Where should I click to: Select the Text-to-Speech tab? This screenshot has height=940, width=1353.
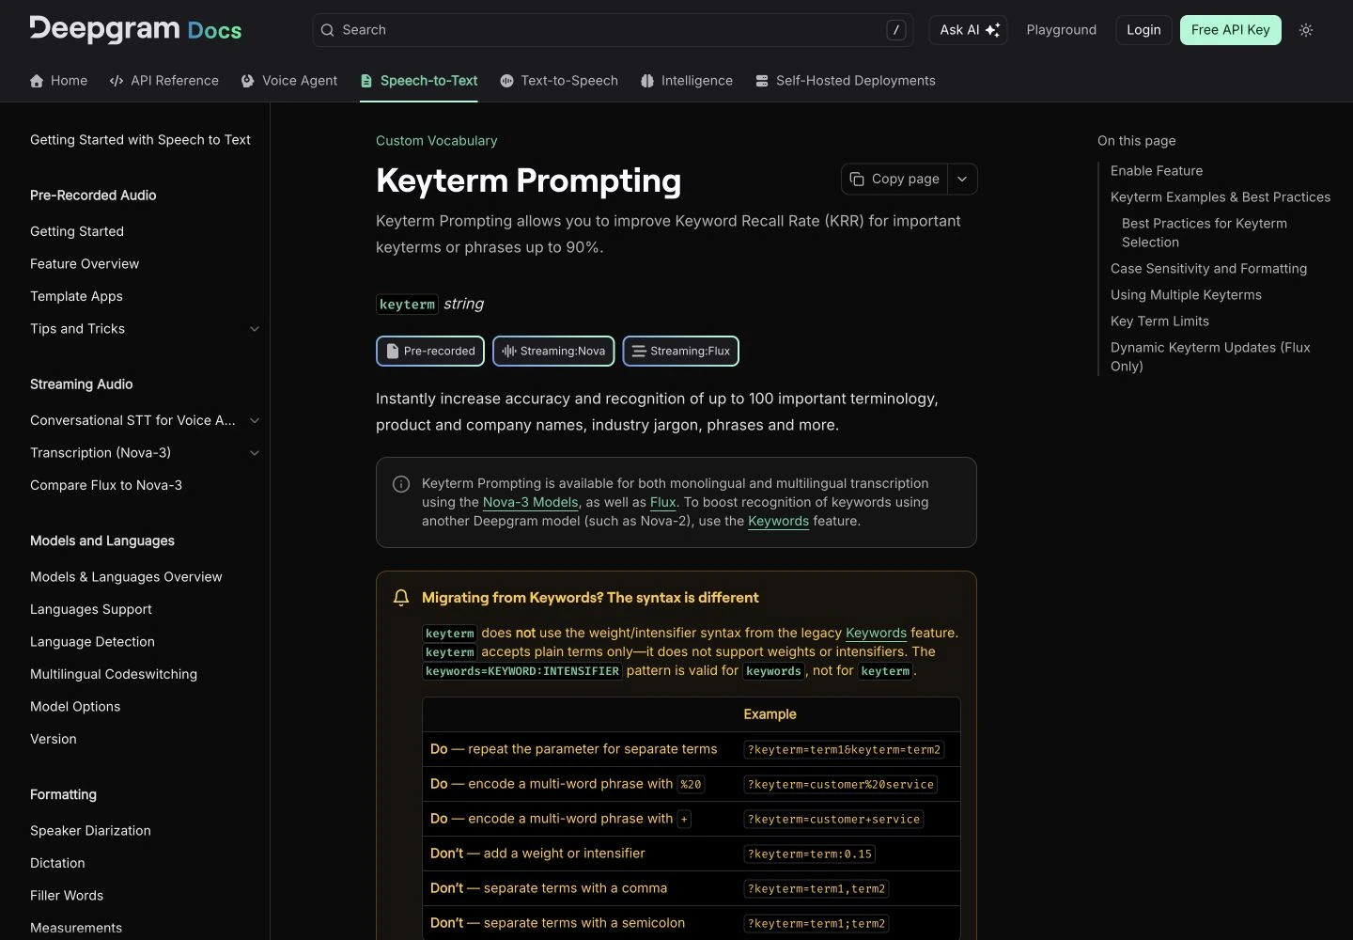coord(559,81)
